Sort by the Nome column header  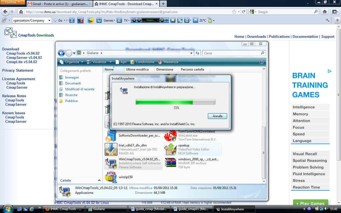114,69
